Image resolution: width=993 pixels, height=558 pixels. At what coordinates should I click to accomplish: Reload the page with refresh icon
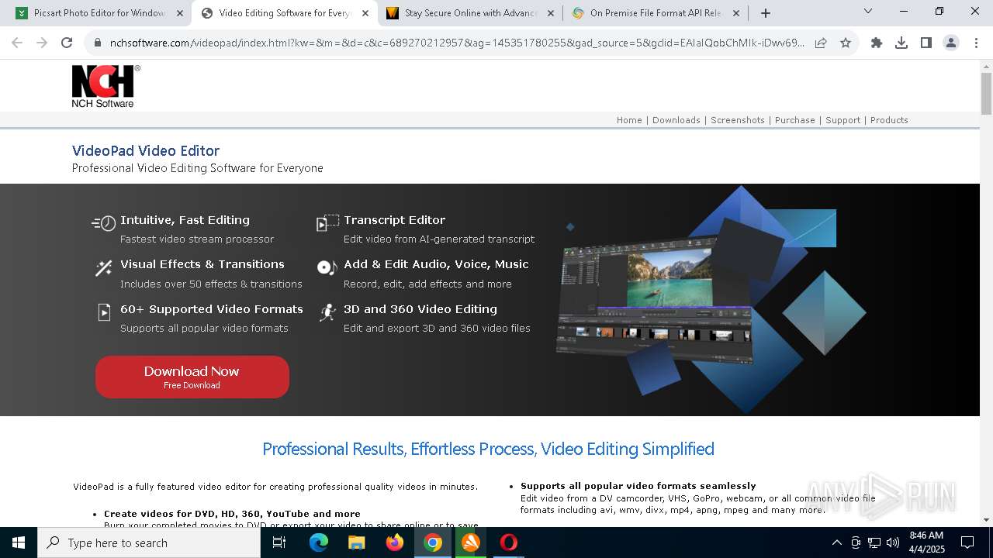click(67, 43)
